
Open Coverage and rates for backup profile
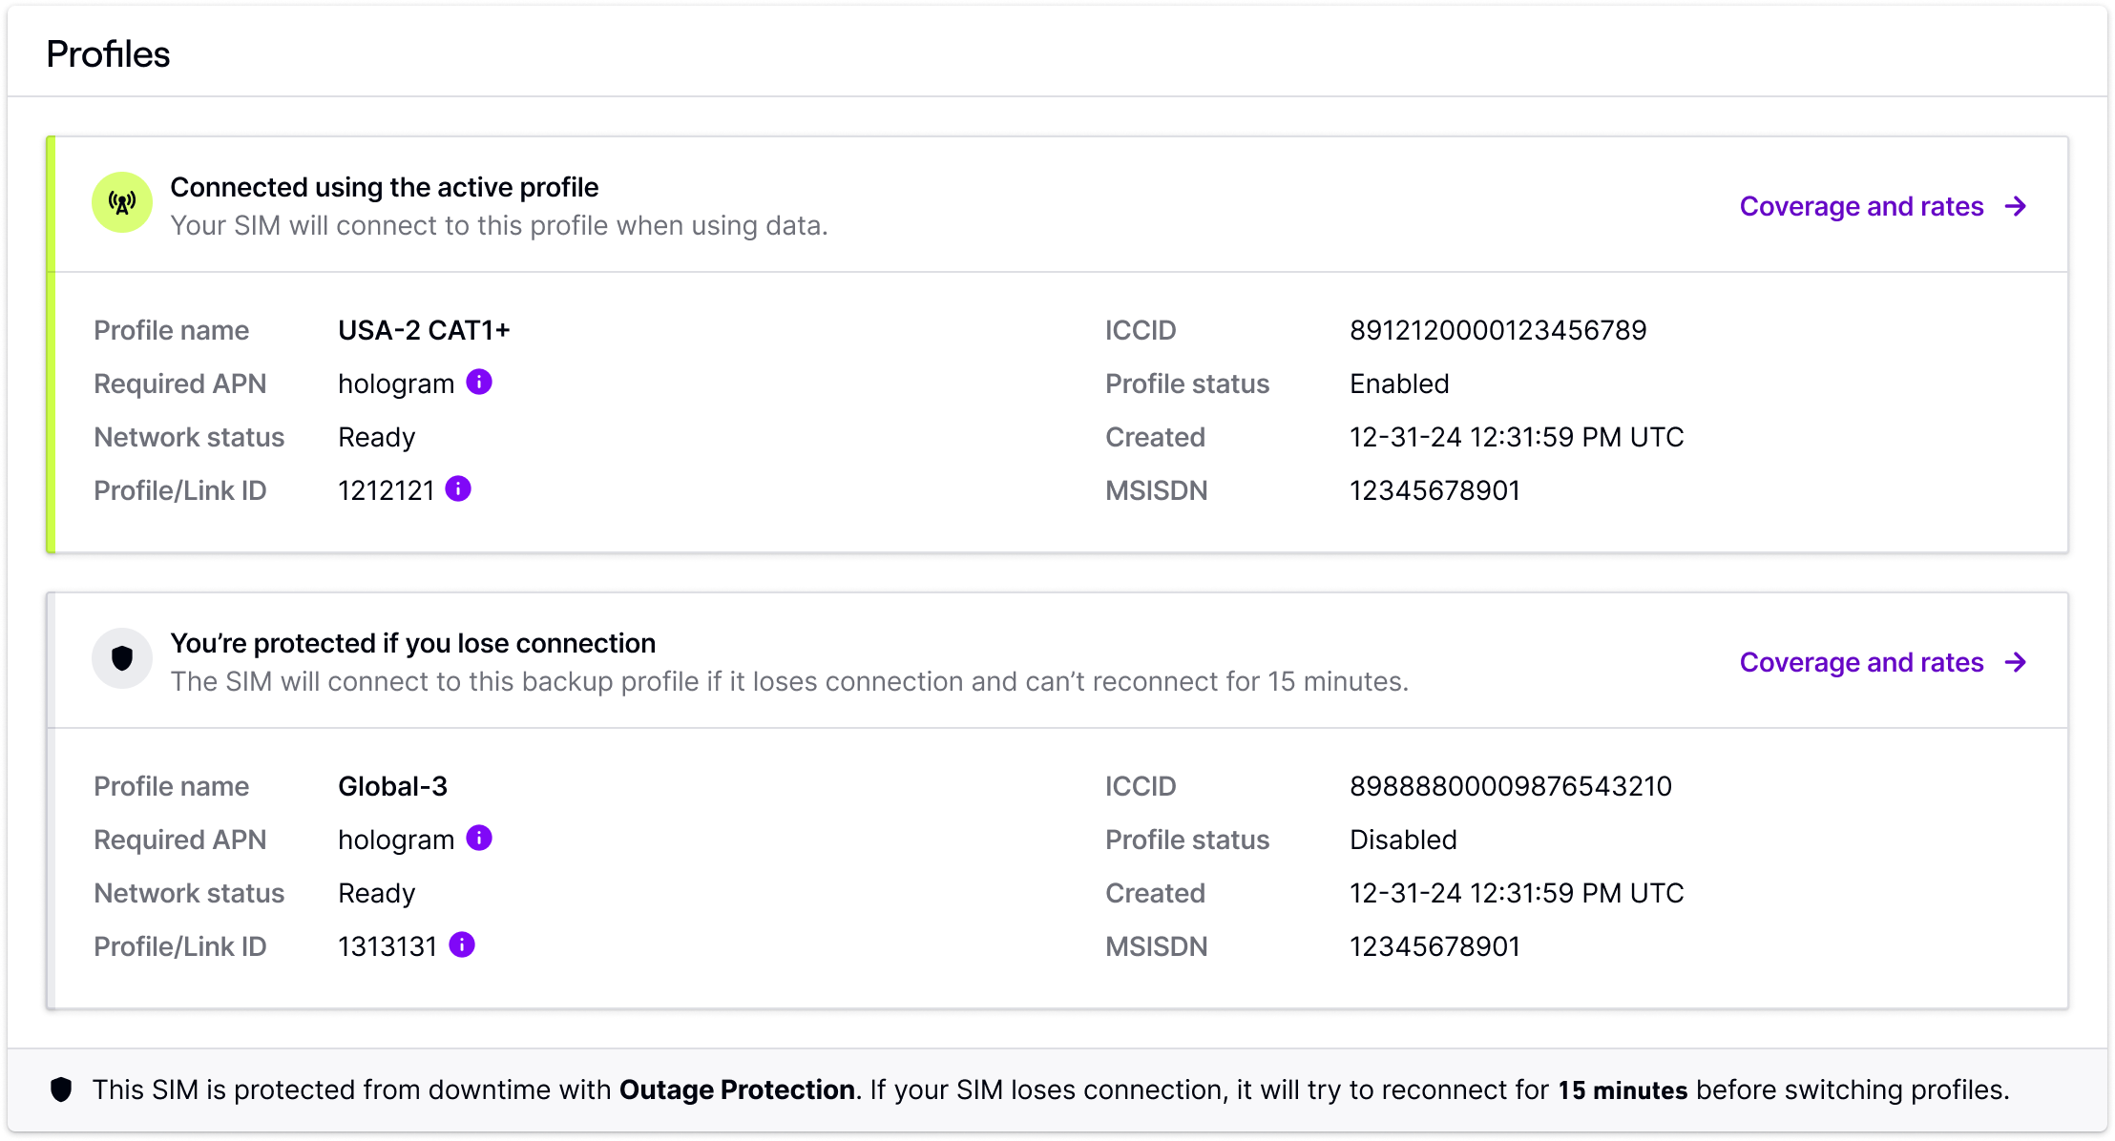(x=1861, y=662)
